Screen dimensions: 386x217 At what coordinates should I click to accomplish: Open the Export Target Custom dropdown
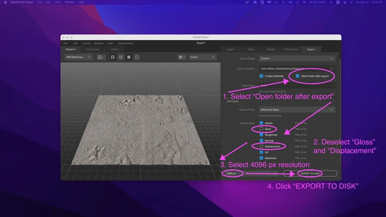pyautogui.click(x=296, y=58)
